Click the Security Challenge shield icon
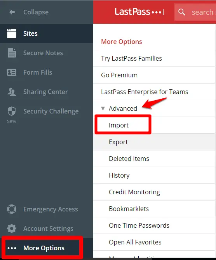Image resolution: width=216 pixels, height=260 pixels. [12, 111]
